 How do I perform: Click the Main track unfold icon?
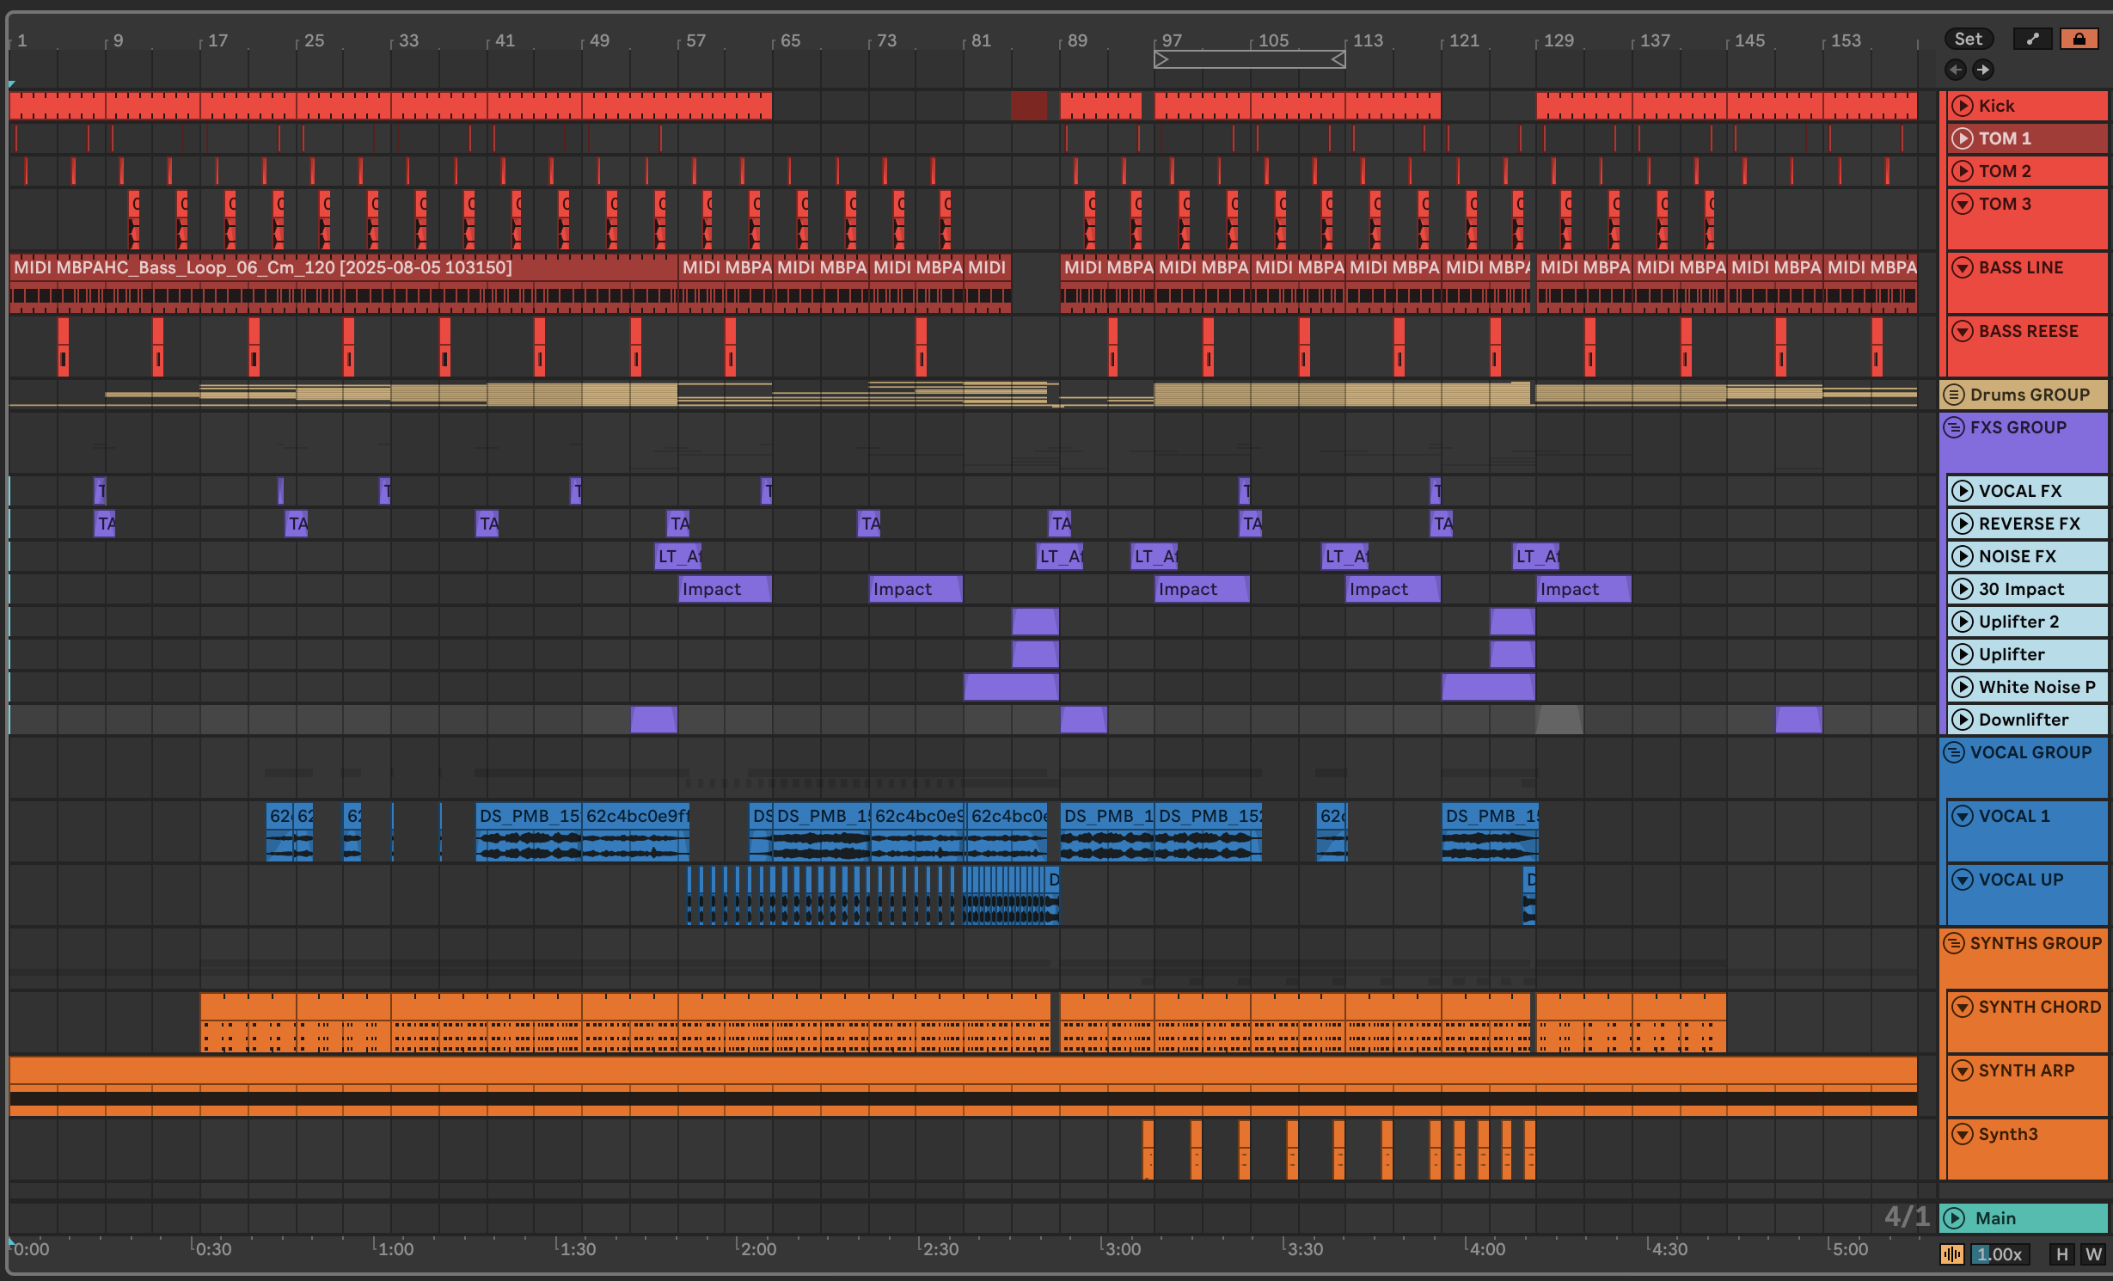1954,1218
